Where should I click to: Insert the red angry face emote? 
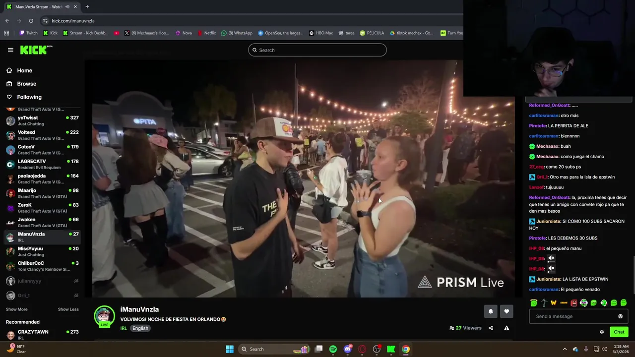point(574,302)
